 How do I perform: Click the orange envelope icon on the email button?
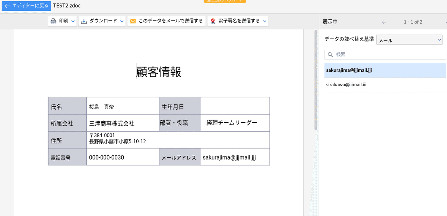[133, 21]
